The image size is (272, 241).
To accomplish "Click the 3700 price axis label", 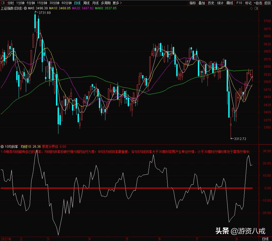I will pyautogui.click(x=267, y=21).
